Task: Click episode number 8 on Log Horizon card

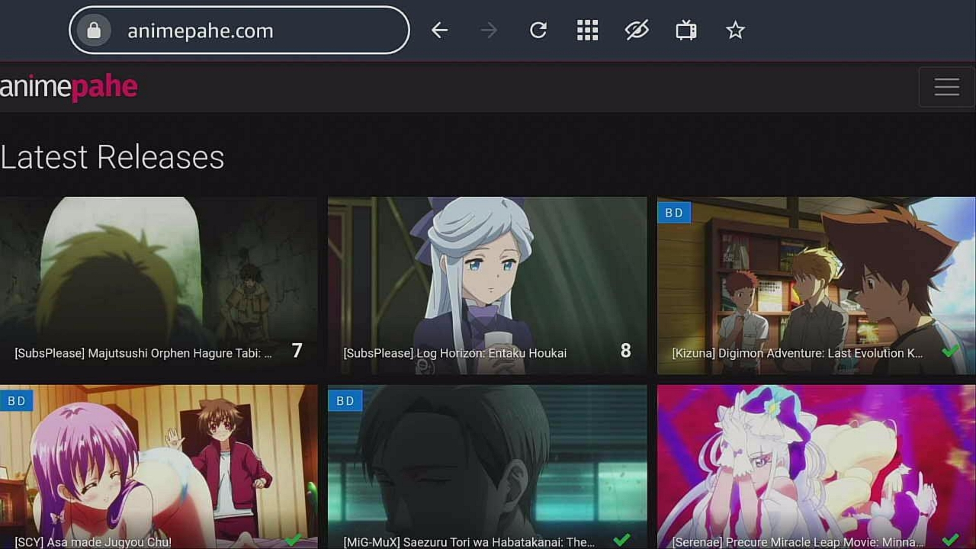Action: point(626,350)
